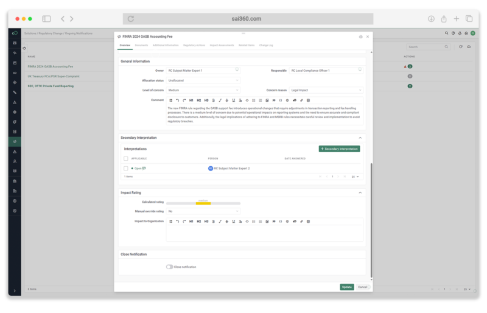
Task: Open the Concern reason dropdown
Action: coord(326,90)
